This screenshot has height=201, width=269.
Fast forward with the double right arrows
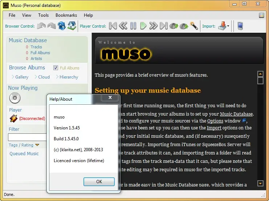153,26
